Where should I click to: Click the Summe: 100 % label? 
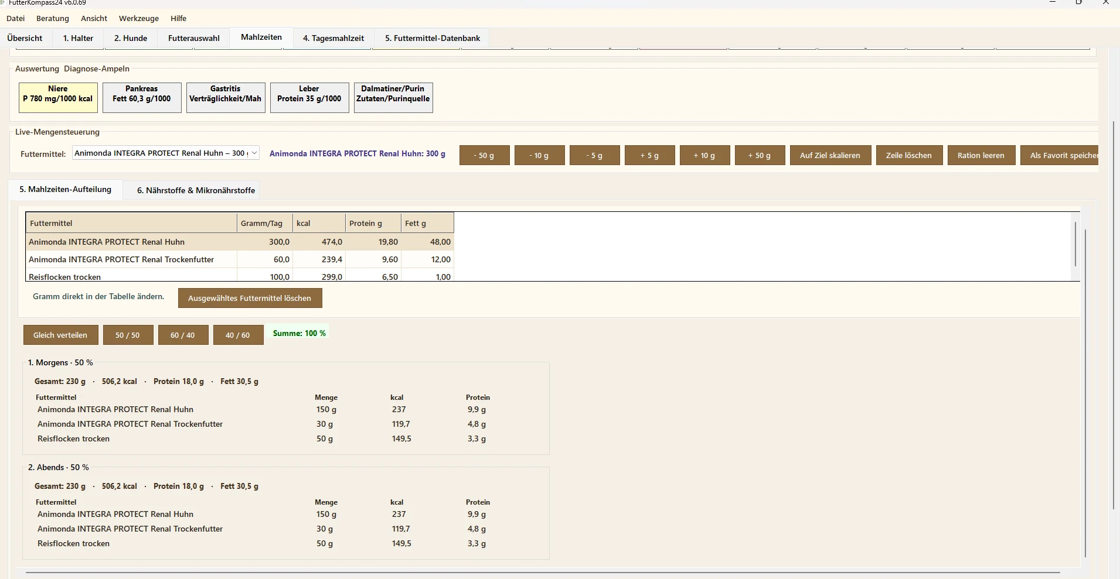coord(299,333)
